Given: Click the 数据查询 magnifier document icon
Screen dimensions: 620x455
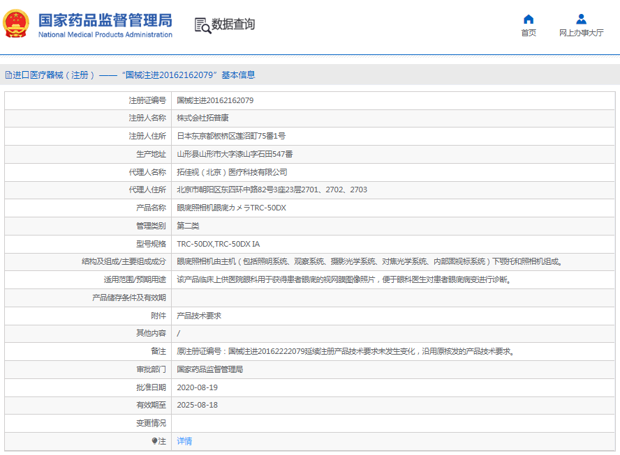Looking at the screenshot, I should tap(202, 25).
